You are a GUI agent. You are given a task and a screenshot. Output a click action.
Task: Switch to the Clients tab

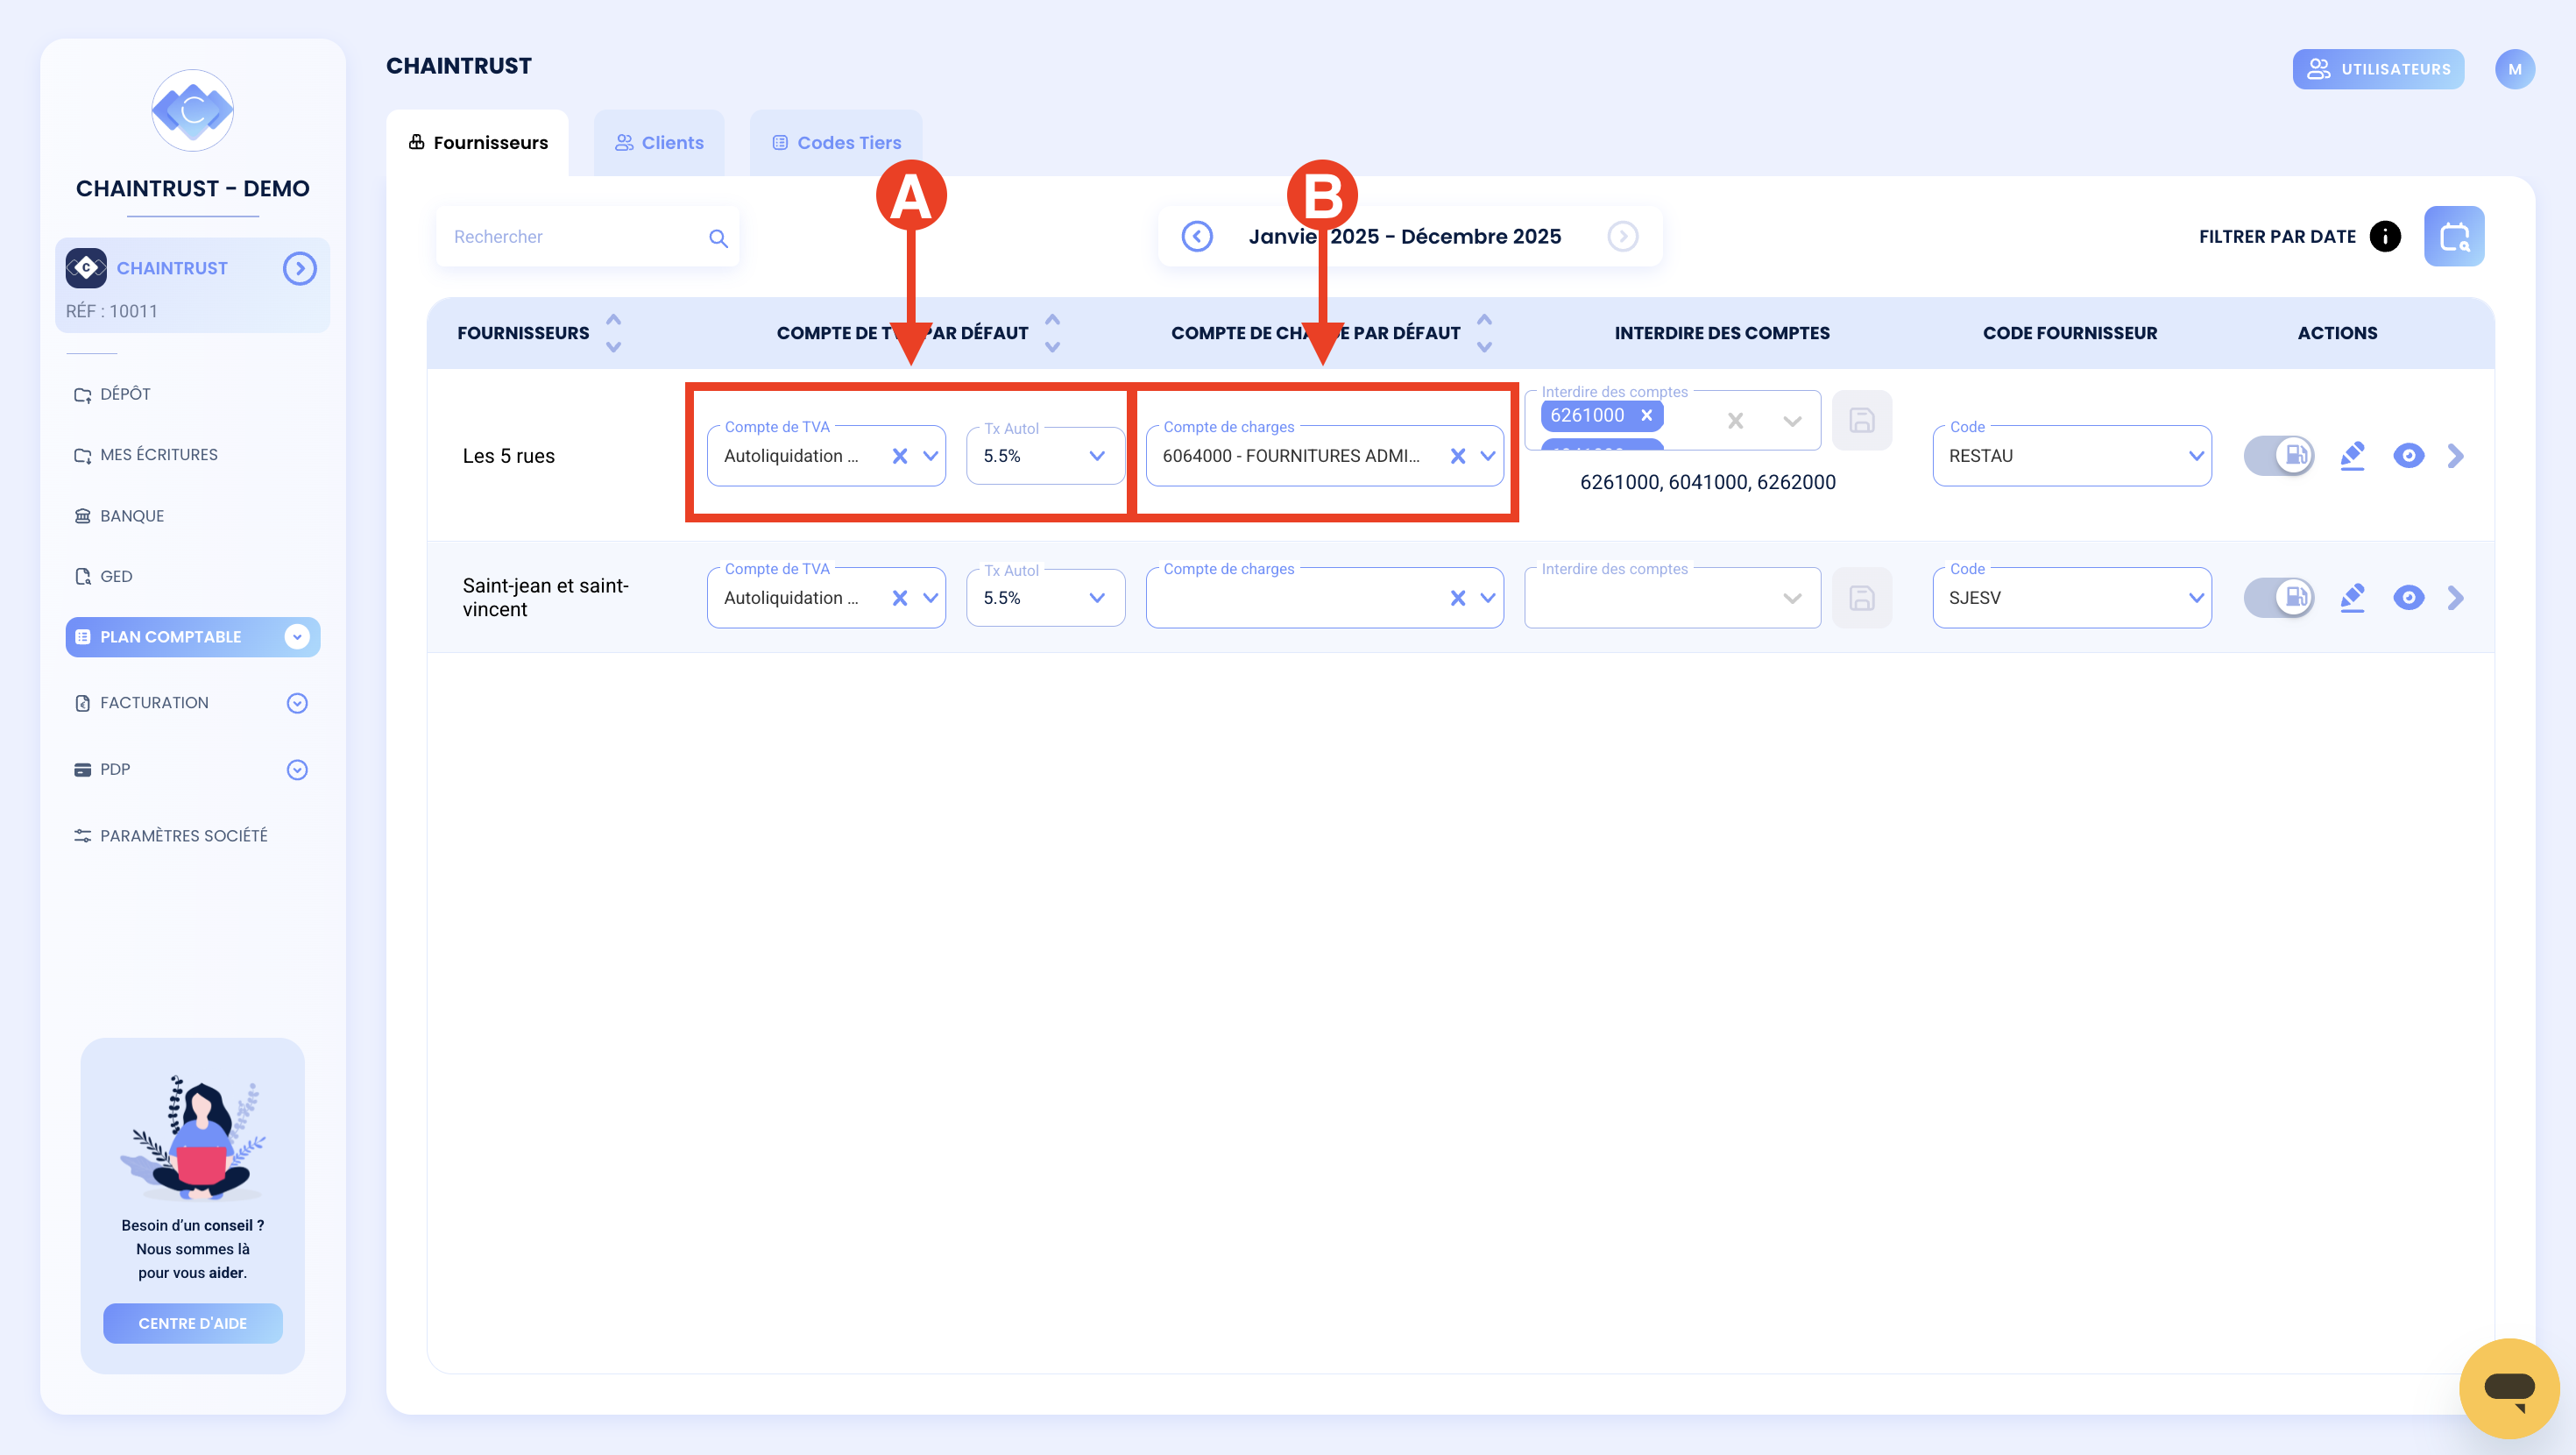click(659, 143)
